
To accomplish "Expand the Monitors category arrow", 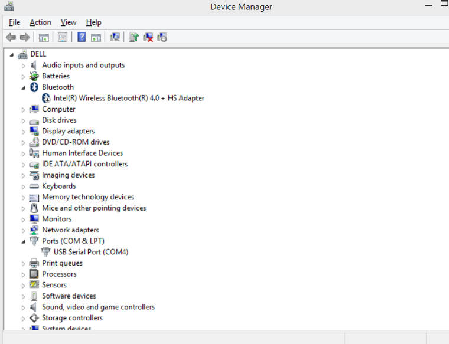I will (23, 219).
